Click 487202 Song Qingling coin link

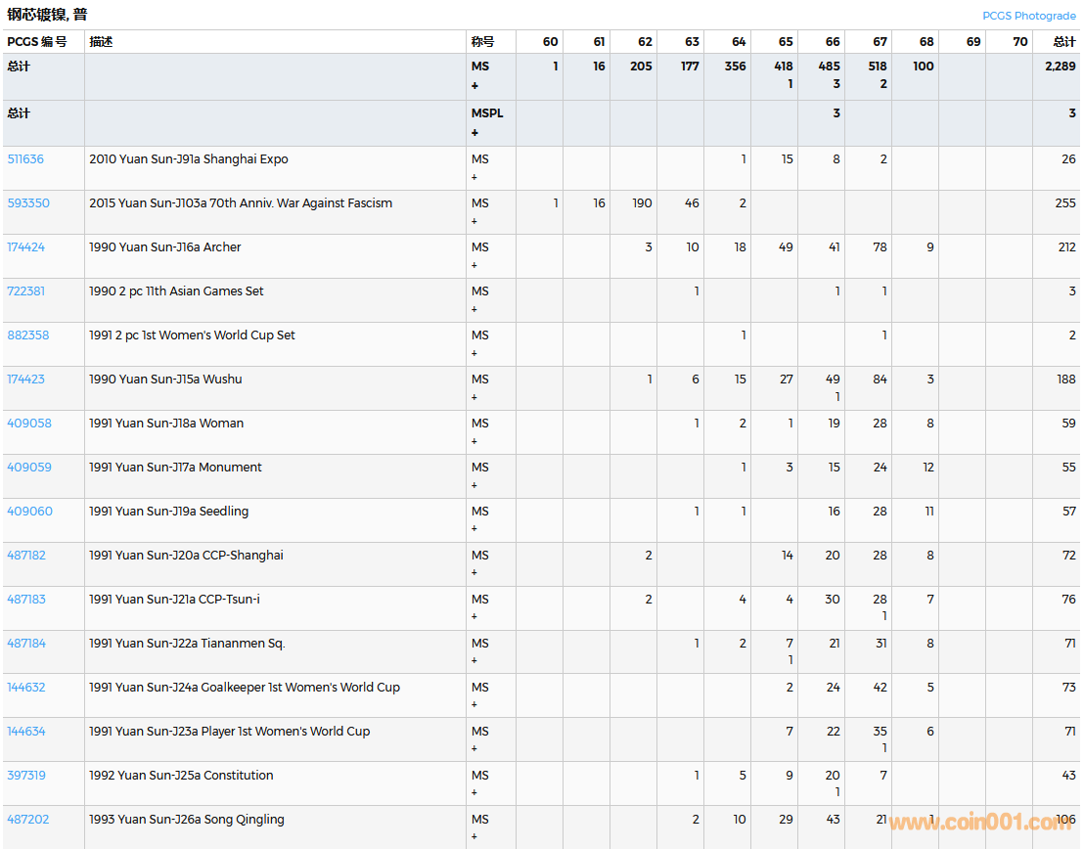click(27, 820)
